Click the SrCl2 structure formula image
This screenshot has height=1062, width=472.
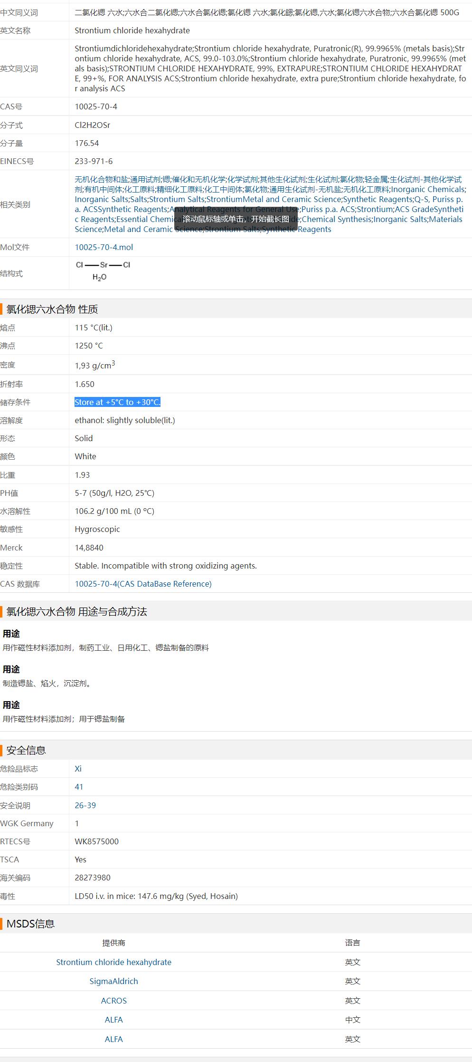point(103,270)
